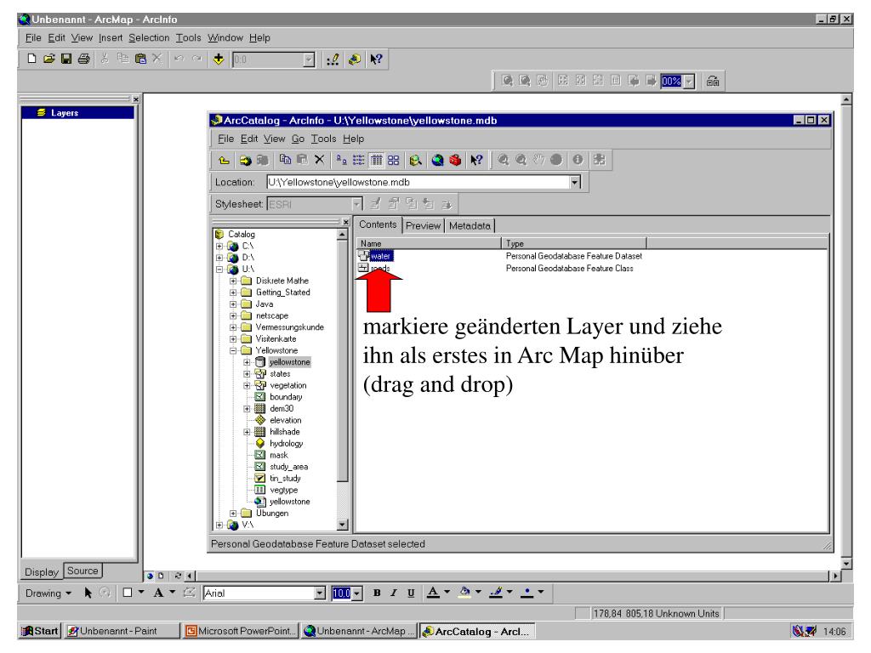
Task: Click the Print icon in ArcMap toolbar
Action: pos(84,59)
